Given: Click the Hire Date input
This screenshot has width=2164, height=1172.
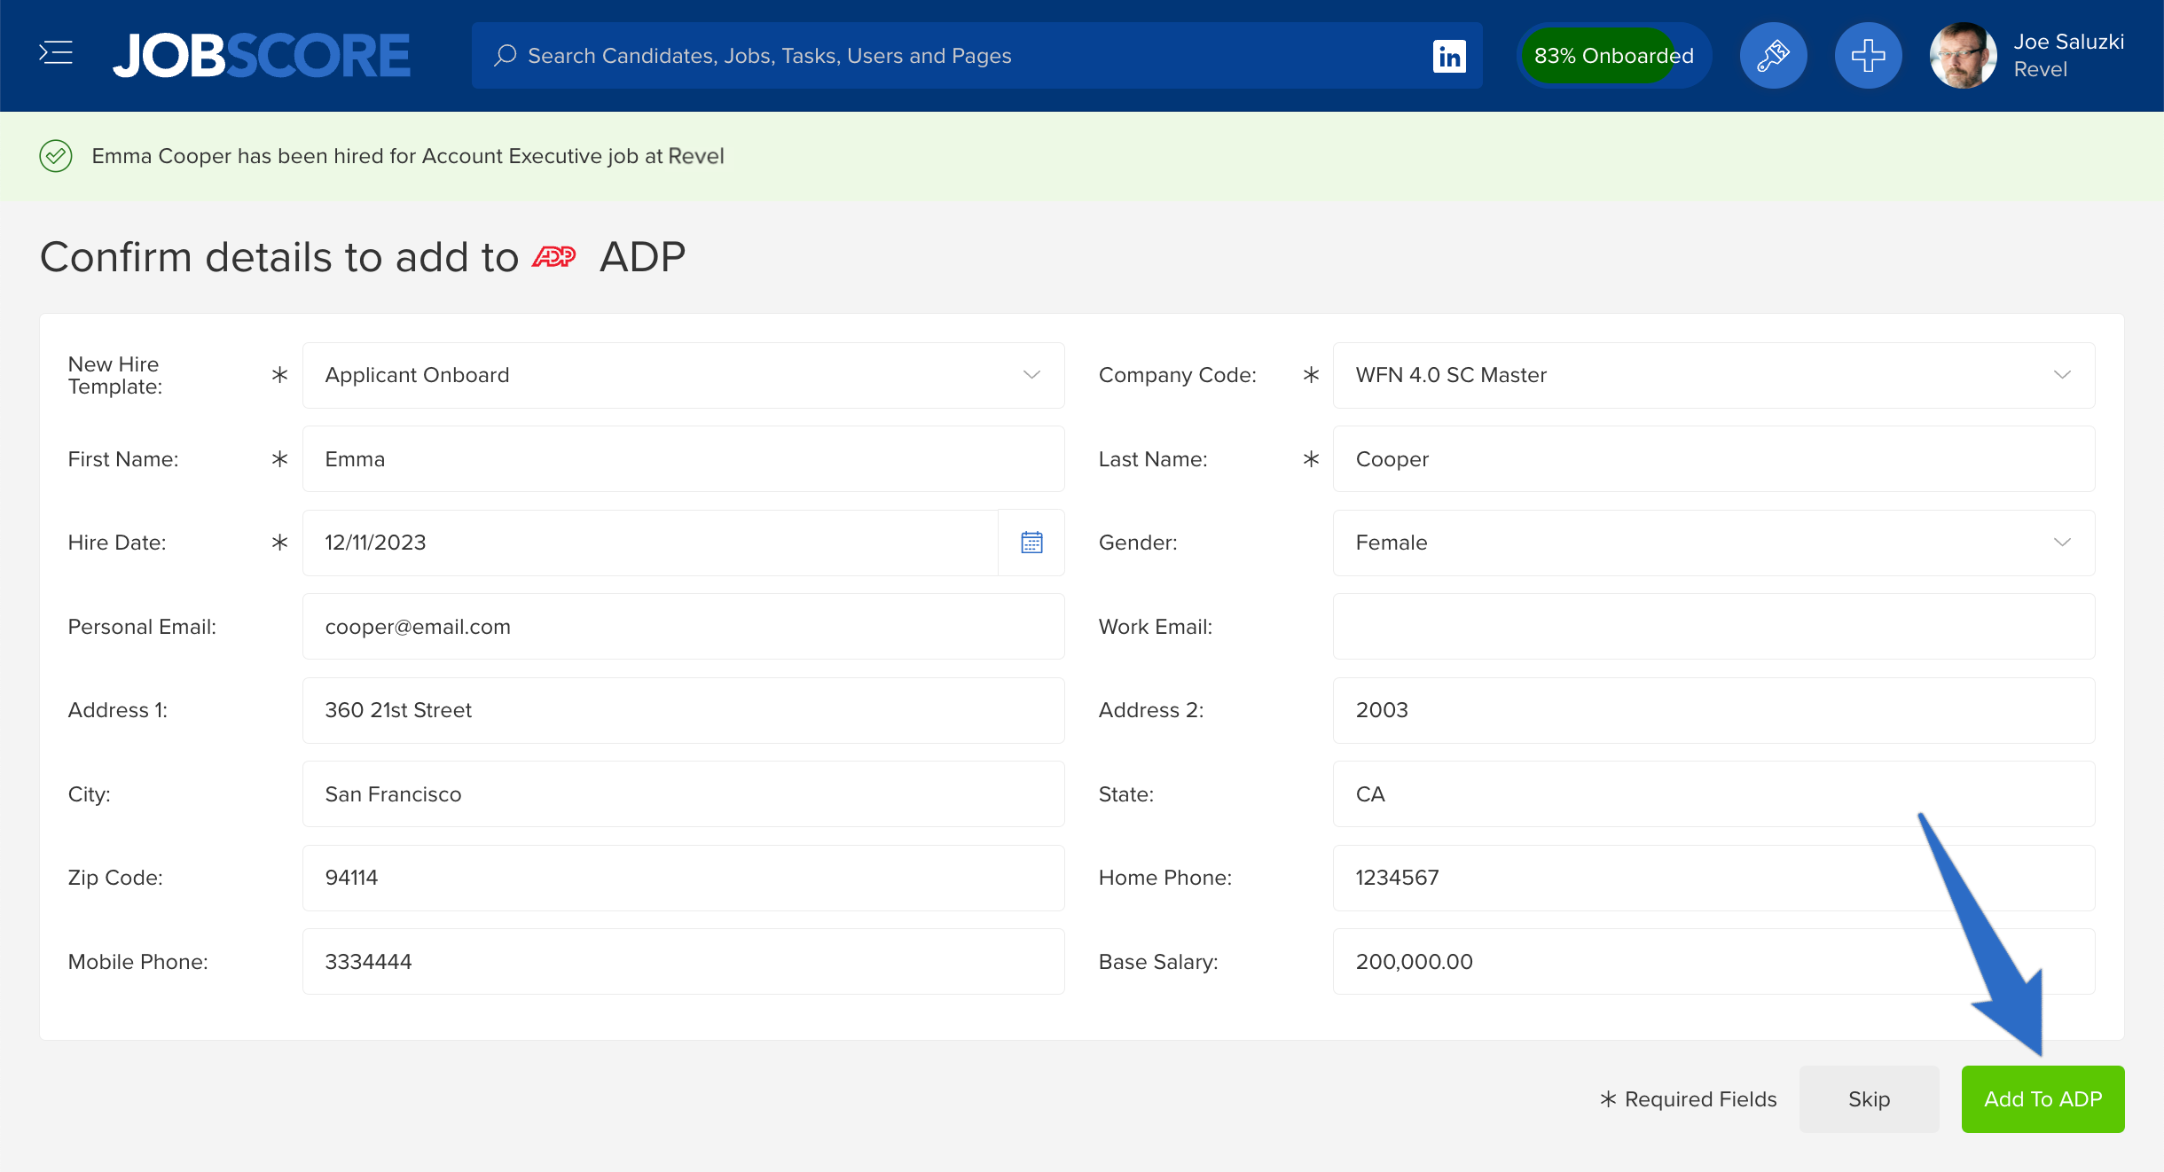Looking at the screenshot, I should point(650,543).
